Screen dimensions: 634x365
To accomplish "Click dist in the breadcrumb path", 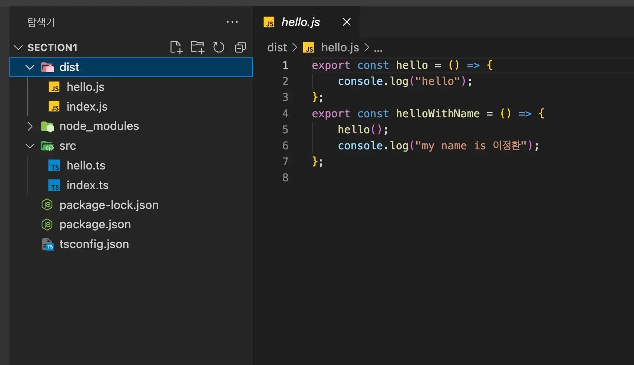I will point(277,48).
